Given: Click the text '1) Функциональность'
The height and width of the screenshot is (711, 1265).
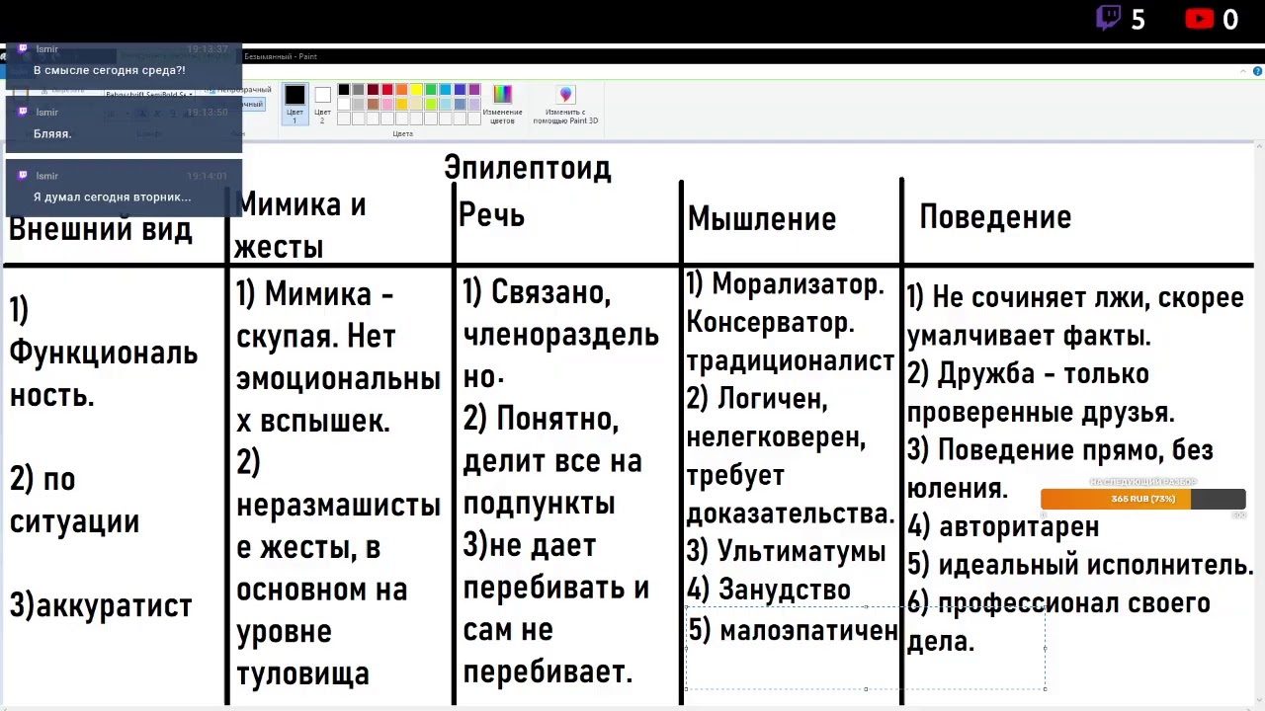Looking at the screenshot, I should click(x=103, y=353).
